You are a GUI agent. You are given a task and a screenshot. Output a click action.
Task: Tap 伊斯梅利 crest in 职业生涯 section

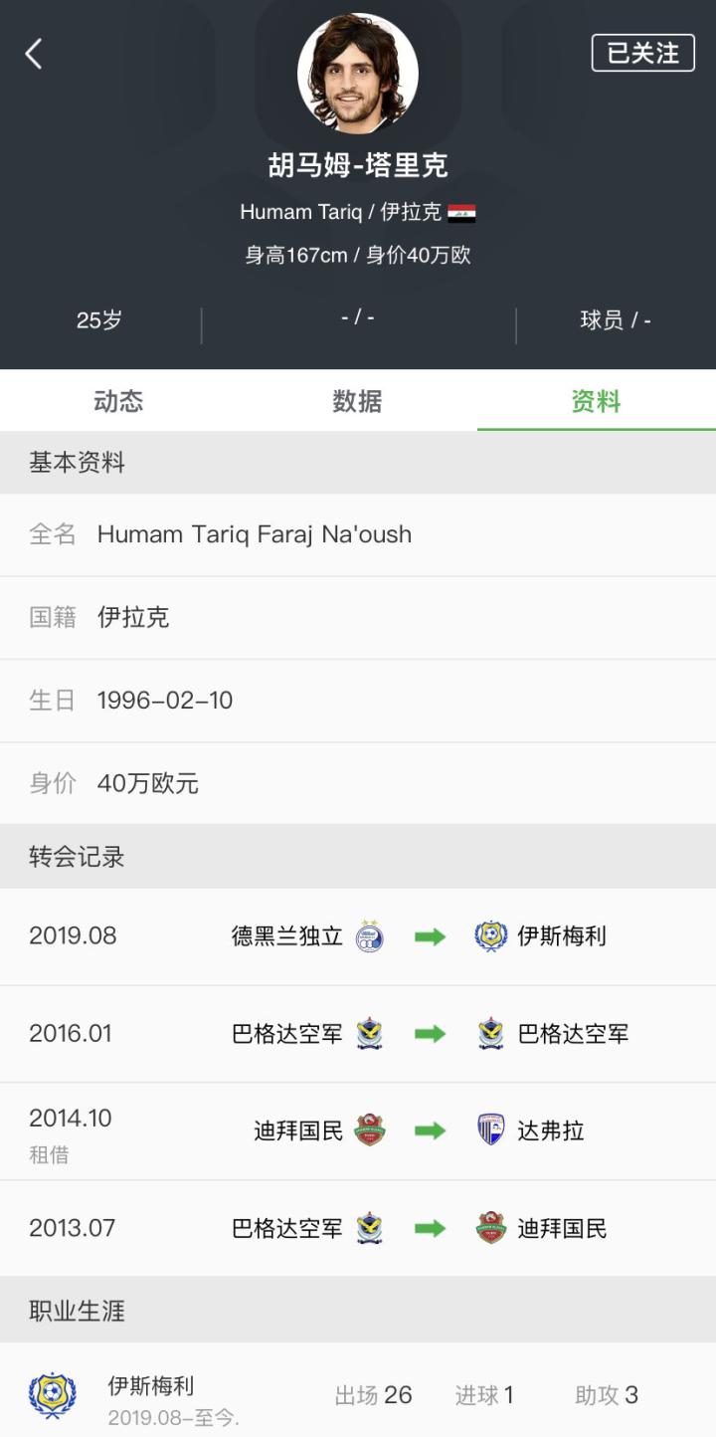52,1395
